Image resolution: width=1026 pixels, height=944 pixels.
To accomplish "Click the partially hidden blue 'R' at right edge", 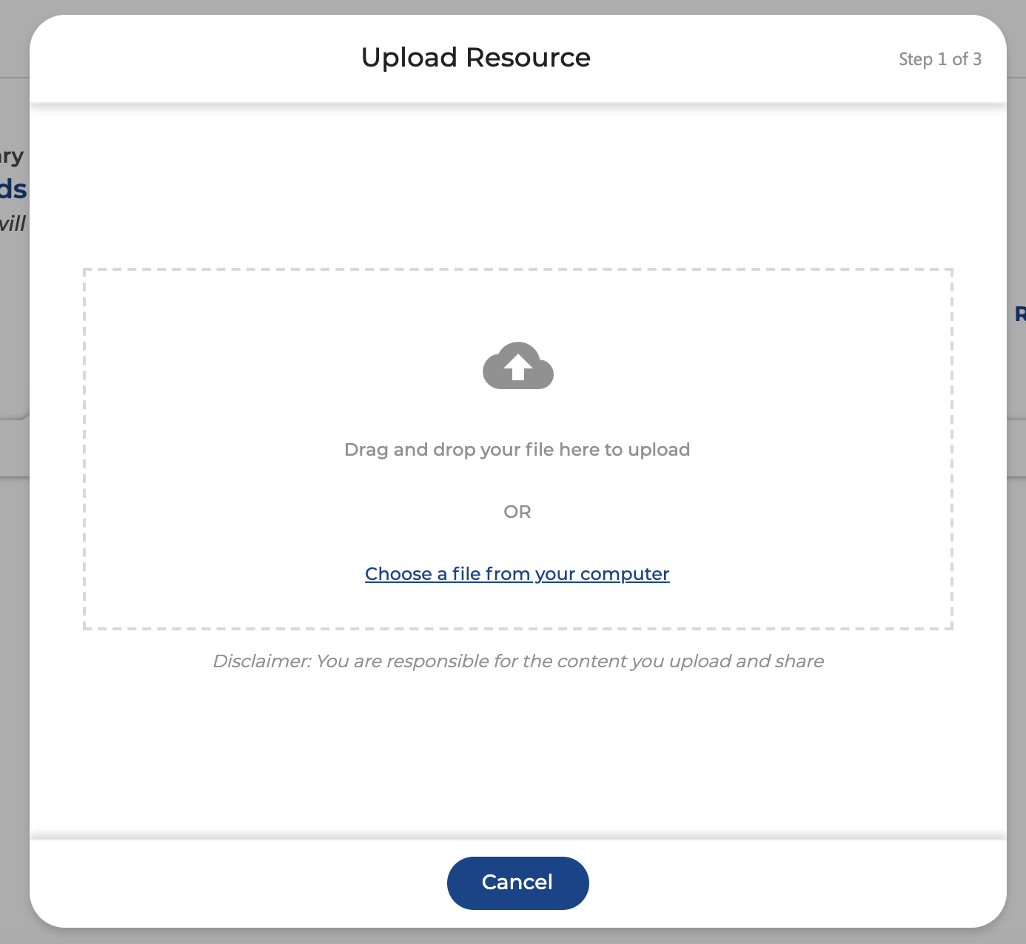I will pos(1019,314).
